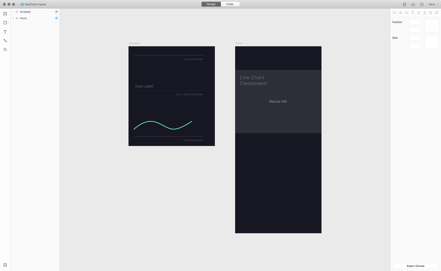Screen dimensions: 441x271
Task: Select the template layer row
Action: click(x=35, y=12)
